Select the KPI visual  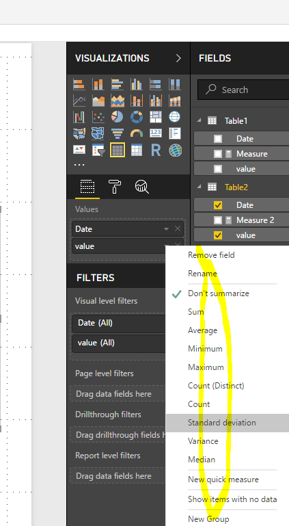click(x=79, y=150)
